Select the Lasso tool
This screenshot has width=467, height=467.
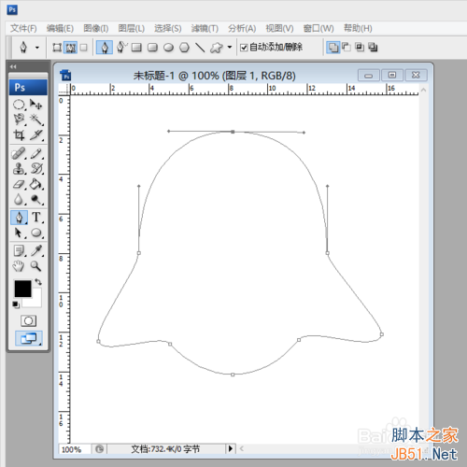tap(19, 120)
